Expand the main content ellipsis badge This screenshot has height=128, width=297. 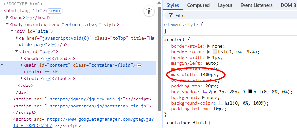139,65
